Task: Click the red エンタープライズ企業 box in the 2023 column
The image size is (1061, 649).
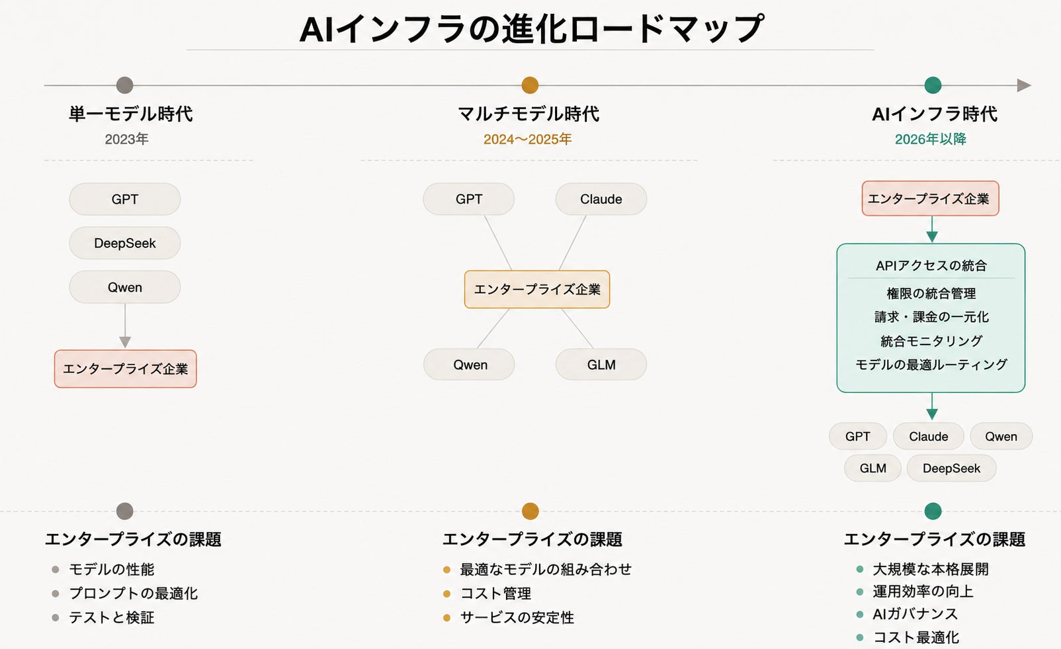Action: click(125, 368)
